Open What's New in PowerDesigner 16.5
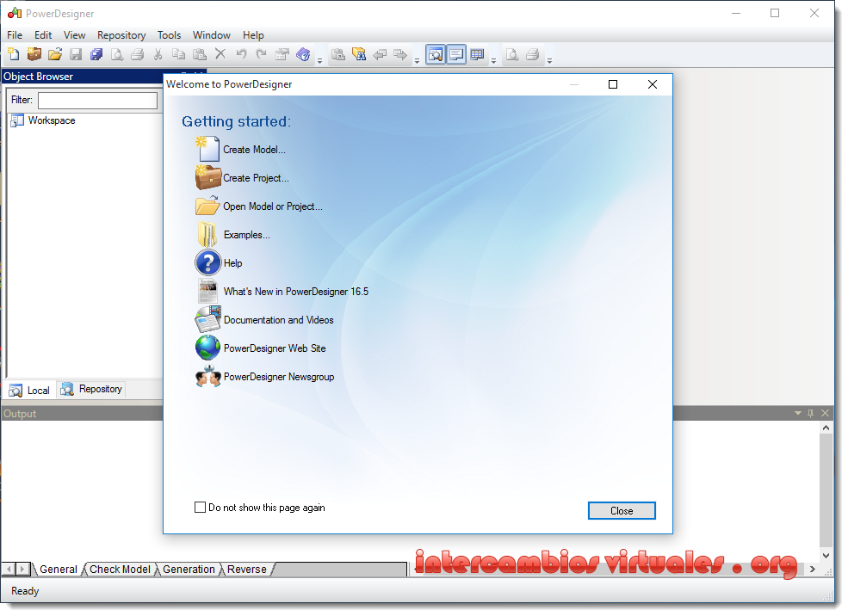Image resolution: width=848 pixels, height=616 pixels. [296, 292]
